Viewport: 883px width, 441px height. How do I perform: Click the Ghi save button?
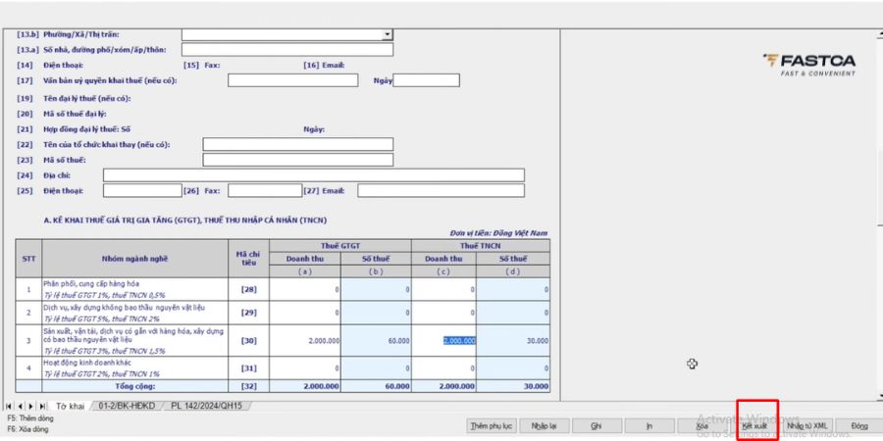point(596,426)
